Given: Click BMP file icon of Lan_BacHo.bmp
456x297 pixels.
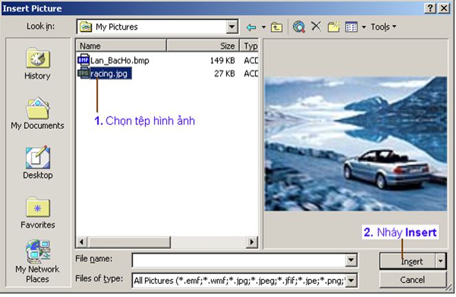Looking at the screenshot, I should pyautogui.click(x=83, y=60).
